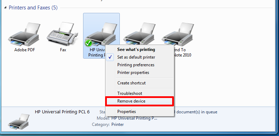The height and width of the screenshot is (136, 279).
Task: Click HP Universal Printing PCL 6 title
Action: (x=62, y=112)
